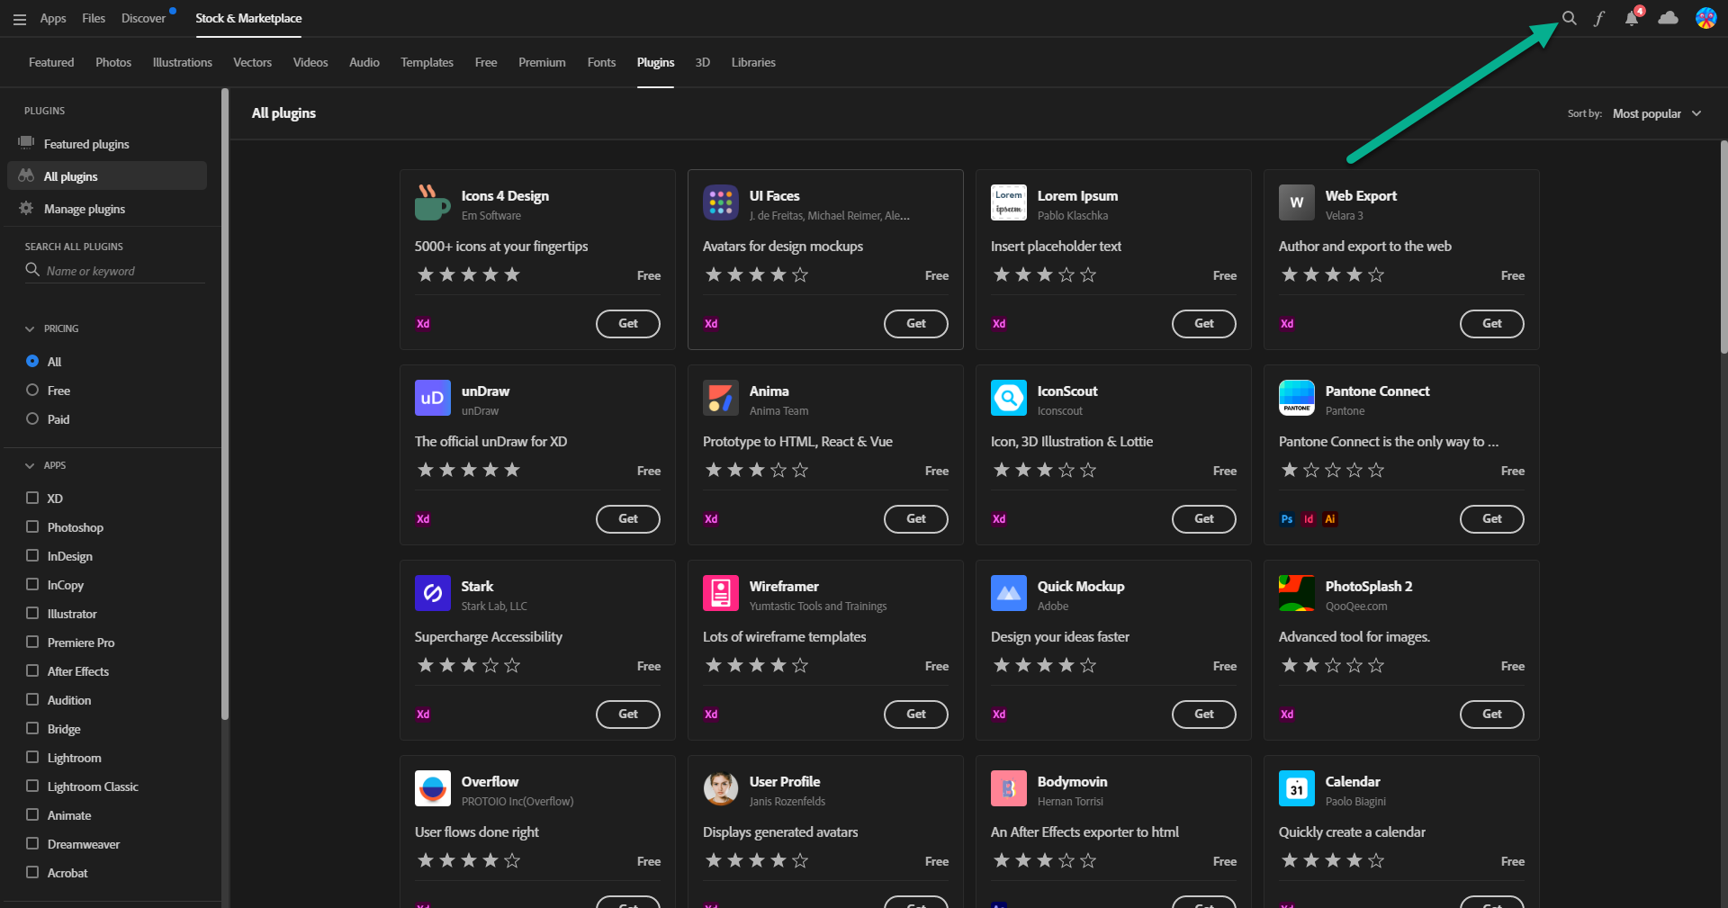This screenshot has width=1728, height=908.
Task: Click the Stark plugin icon
Action: tap(433, 593)
